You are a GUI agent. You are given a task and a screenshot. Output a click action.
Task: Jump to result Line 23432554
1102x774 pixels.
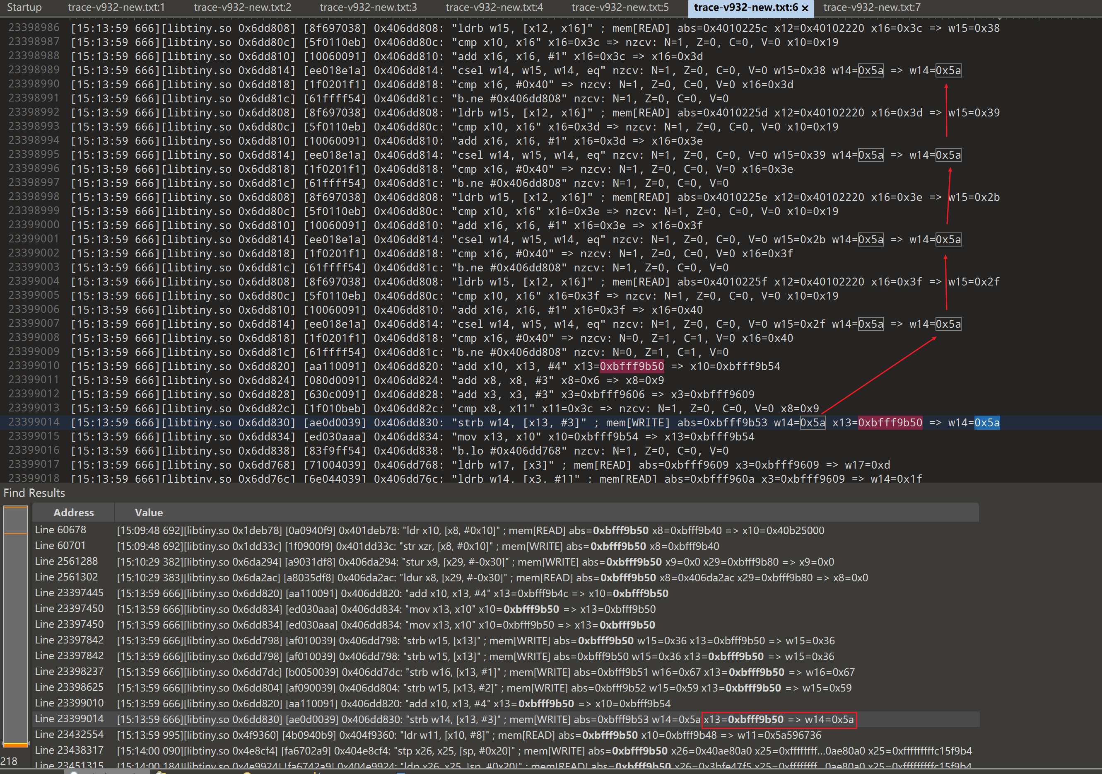point(505,735)
